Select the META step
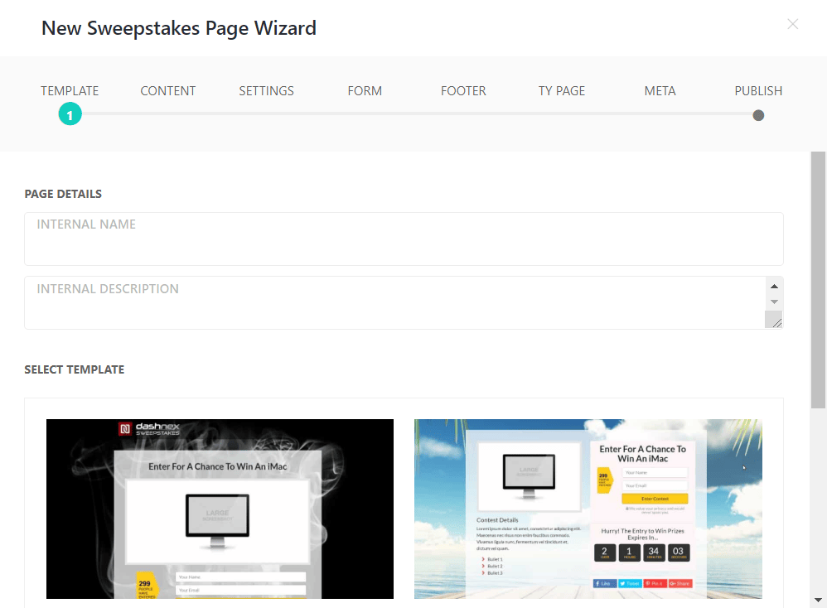 (660, 91)
